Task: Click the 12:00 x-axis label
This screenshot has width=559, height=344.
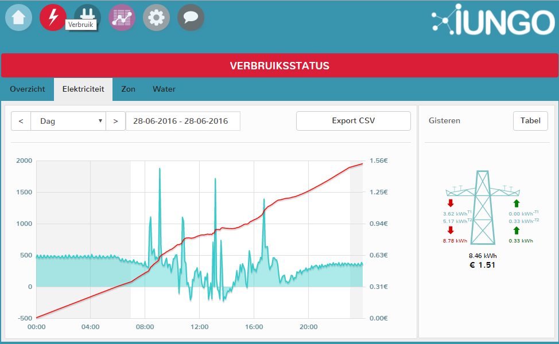Action: (x=199, y=327)
